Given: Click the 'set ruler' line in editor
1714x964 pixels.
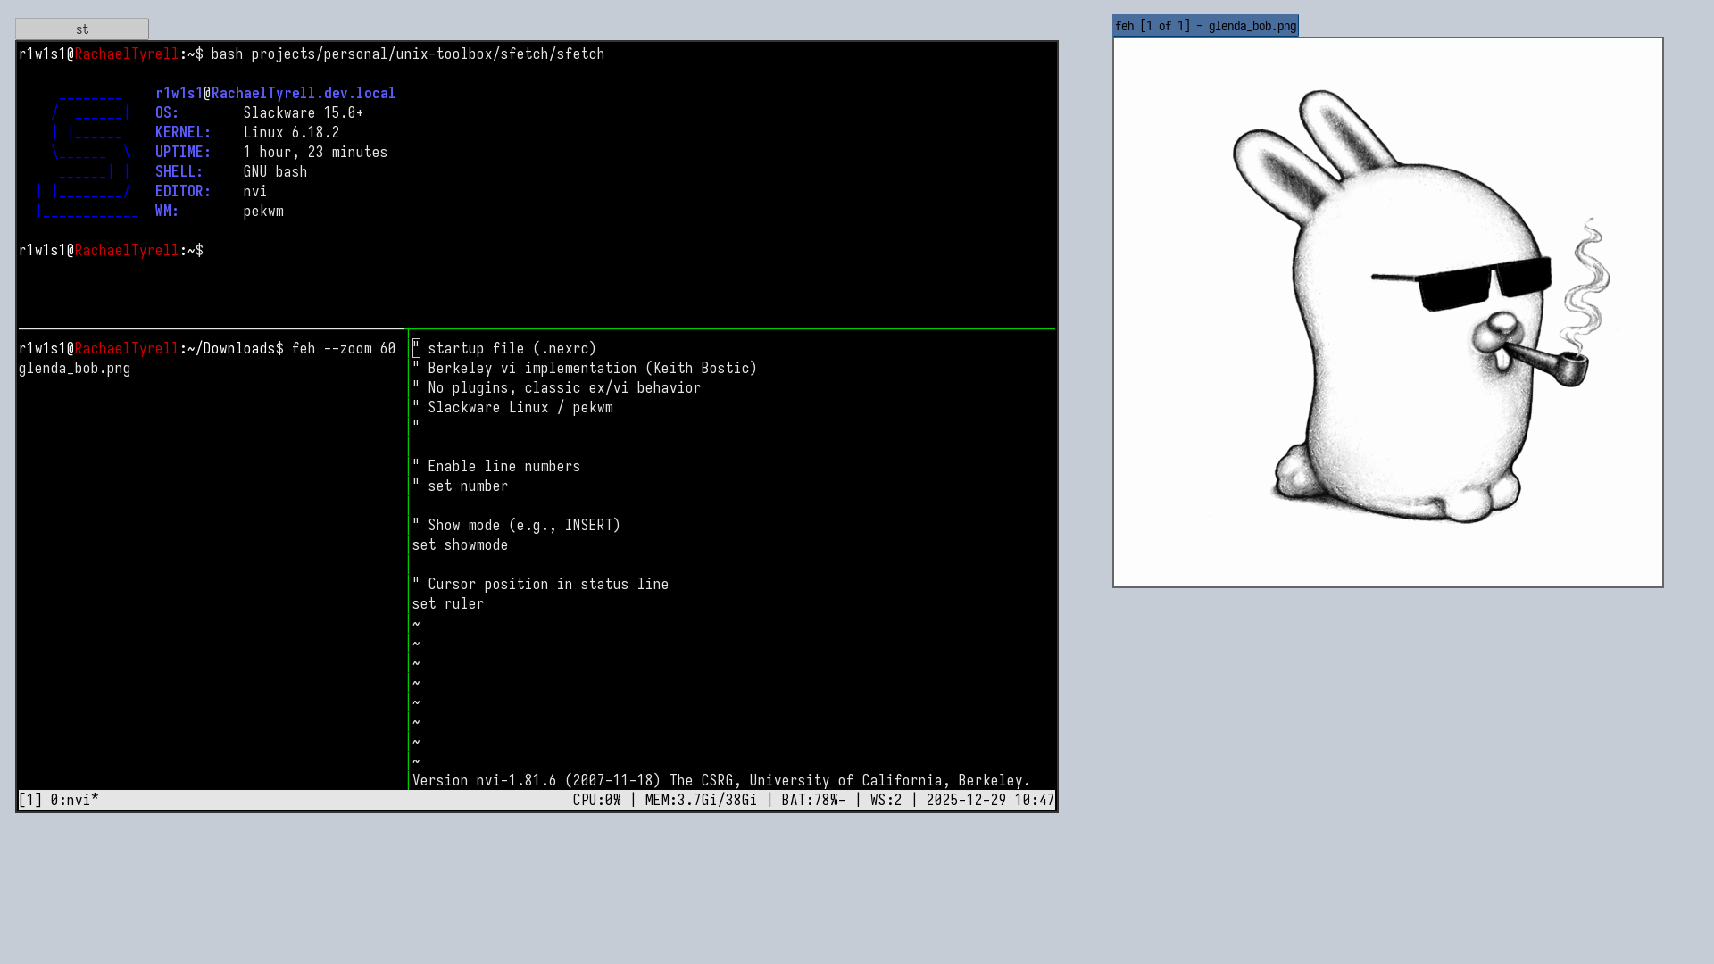Looking at the screenshot, I should click(447, 603).
